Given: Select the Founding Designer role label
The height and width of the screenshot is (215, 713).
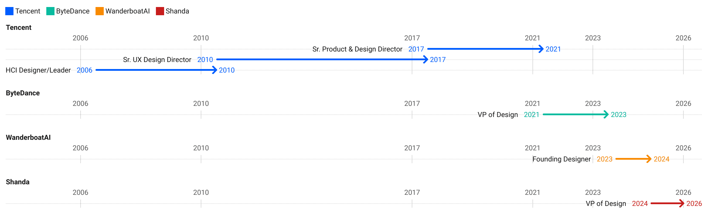Looking at the screenshot, I should pyautogui.click(x=561, y=159).
